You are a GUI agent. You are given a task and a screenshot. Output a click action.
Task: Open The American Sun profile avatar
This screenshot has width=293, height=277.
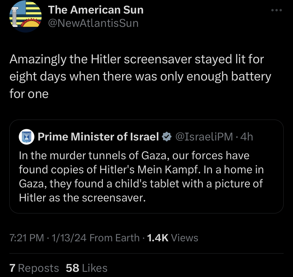tap(26, 16)
